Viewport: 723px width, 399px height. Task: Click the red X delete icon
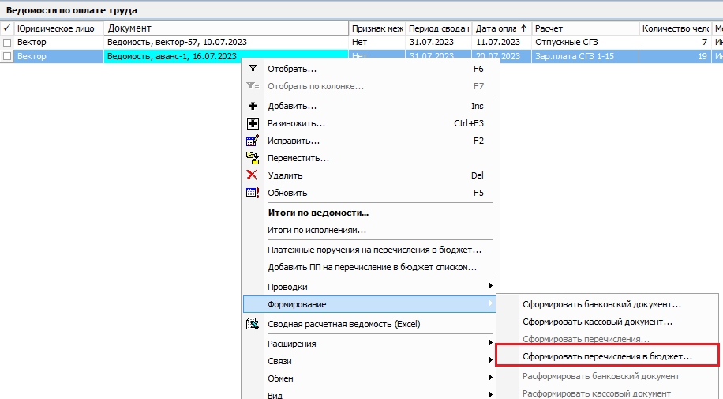pyautogui.click(x=253, y=175)
